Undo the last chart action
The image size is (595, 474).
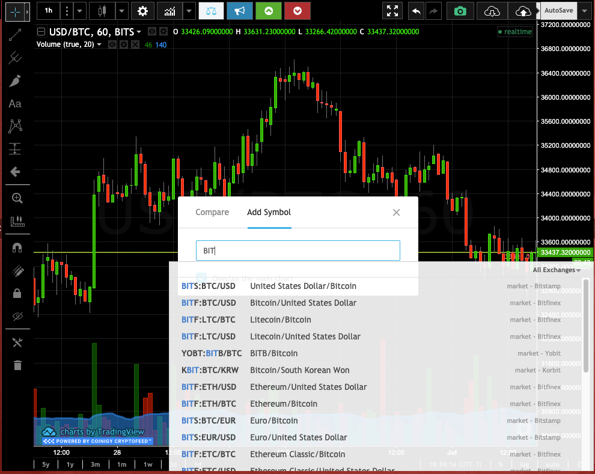[x=416, y=11]
